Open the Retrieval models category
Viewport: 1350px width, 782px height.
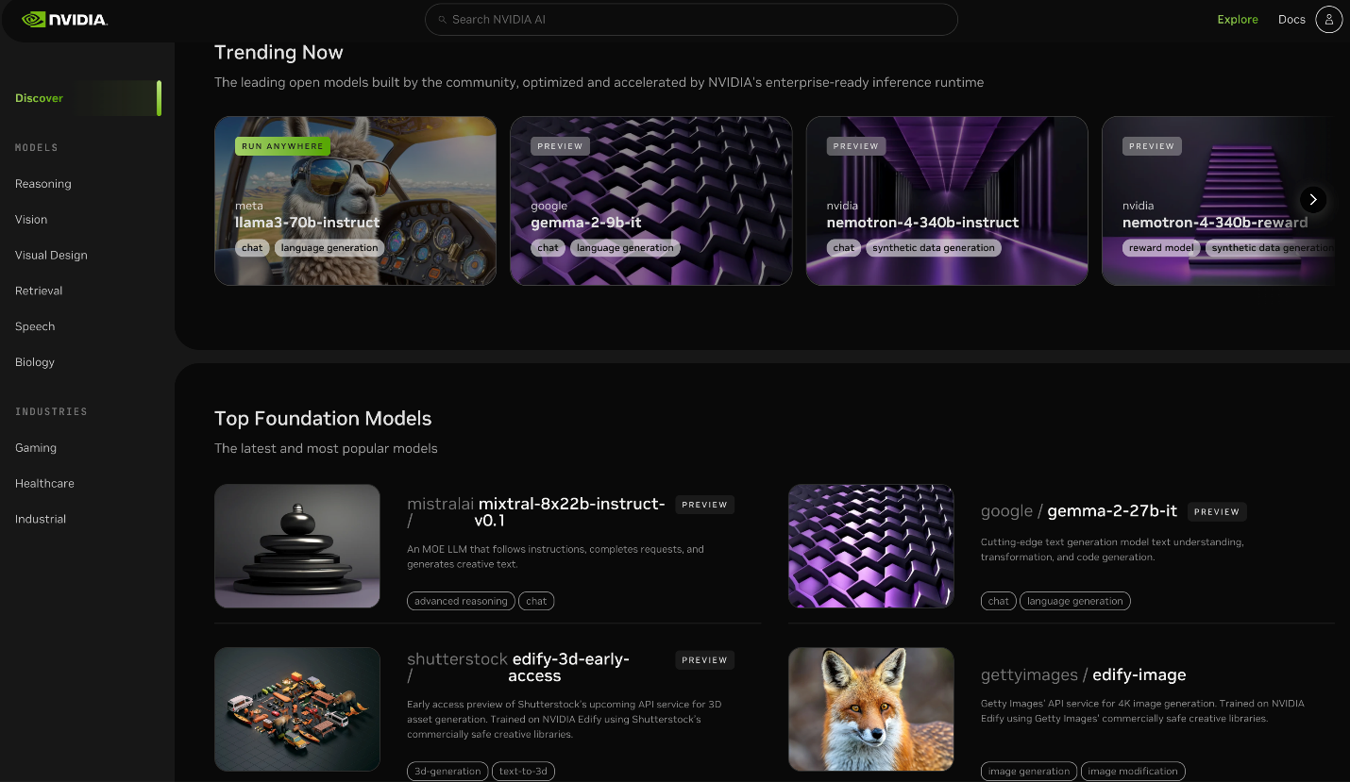(39, 291)
